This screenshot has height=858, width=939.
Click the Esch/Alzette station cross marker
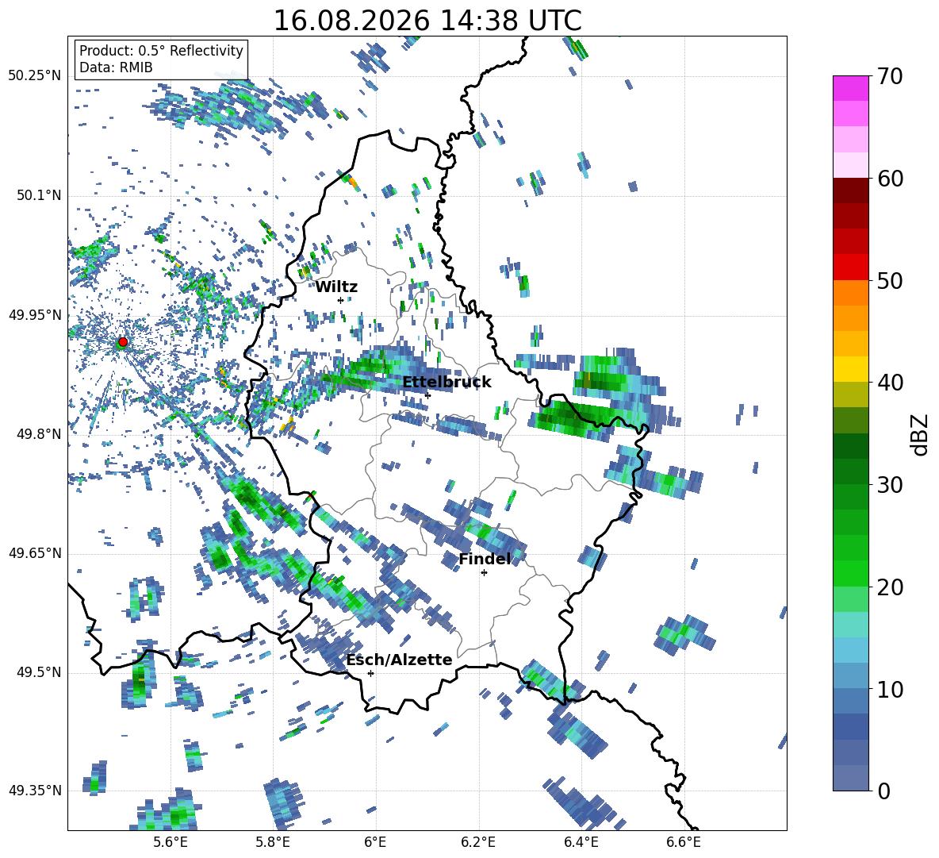click(x=370, y=673)
